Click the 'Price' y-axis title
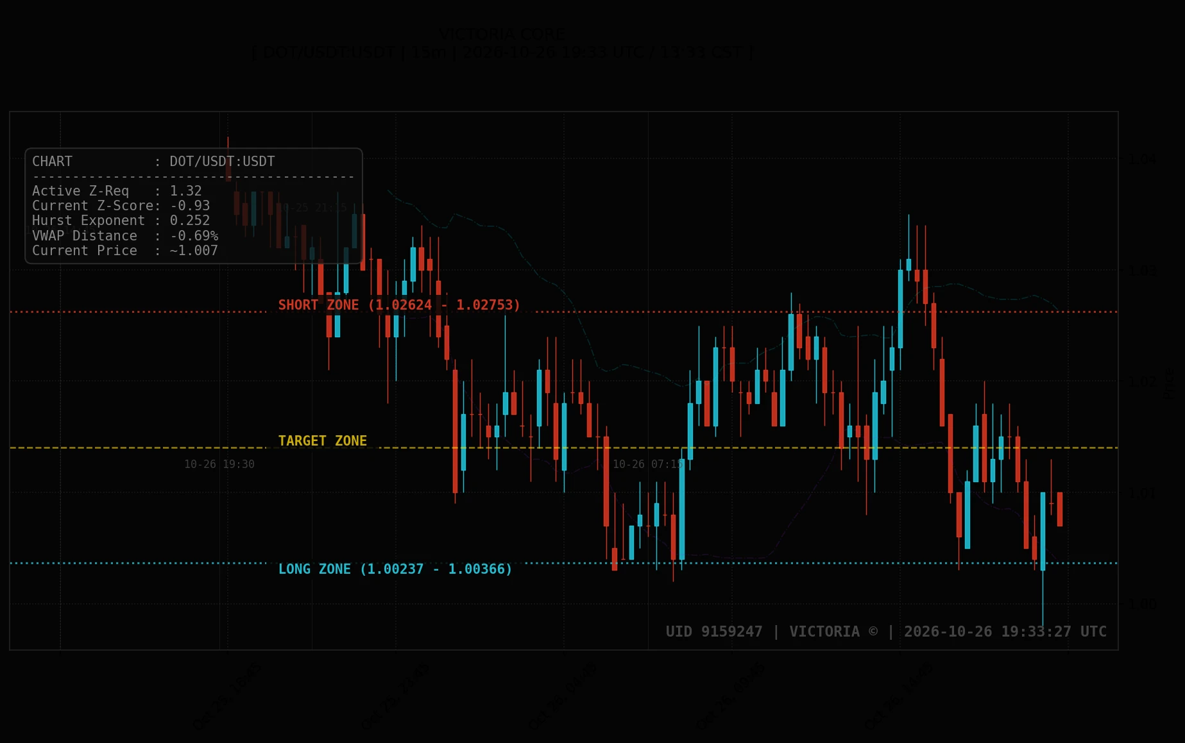 [x=1169, y=383]
